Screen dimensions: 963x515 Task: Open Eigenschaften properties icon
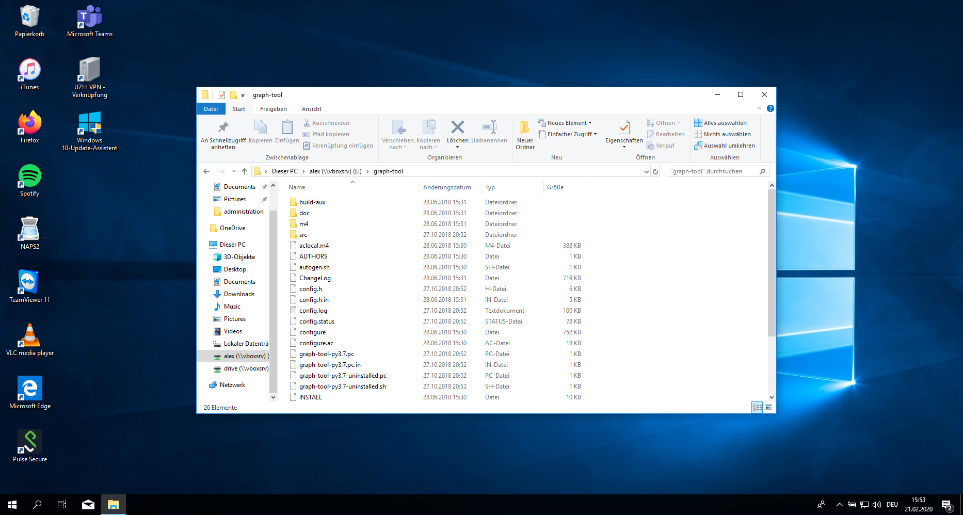(x=624, y=127)
